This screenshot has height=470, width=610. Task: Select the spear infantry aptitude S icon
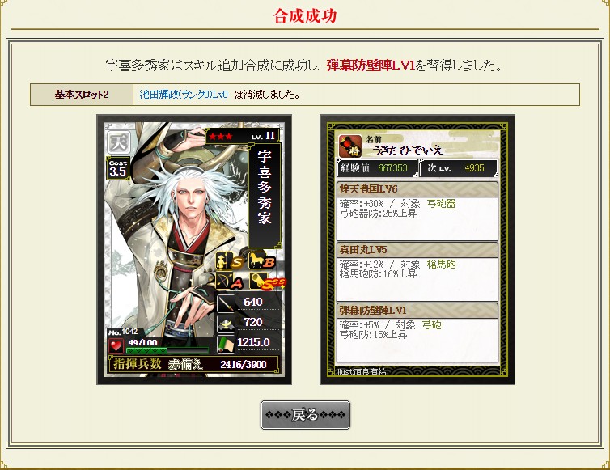click(230, 261)
